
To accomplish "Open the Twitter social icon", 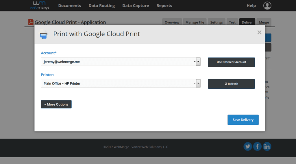I will pyautogui.click(x=248, y=146).
